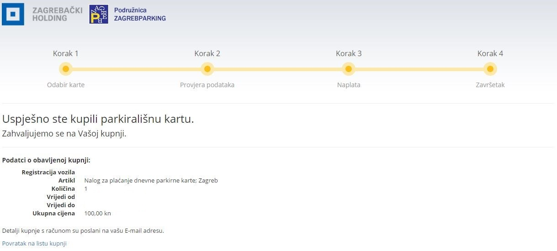Click the Korak 2 step circle
This screenshot has width=557, height=251.
click(207, 69)
